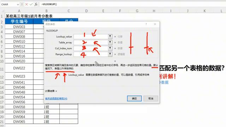Select cell DW058
Viewport: 226px width, 127px height.
click(19, 107)
